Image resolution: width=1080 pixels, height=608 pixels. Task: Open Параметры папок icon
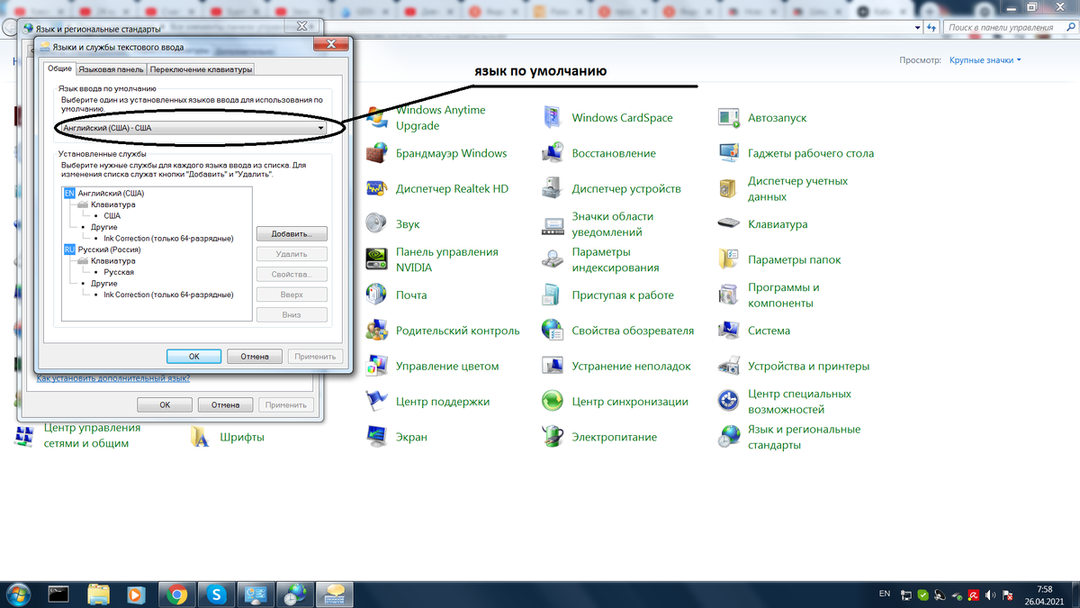[729, 259]
